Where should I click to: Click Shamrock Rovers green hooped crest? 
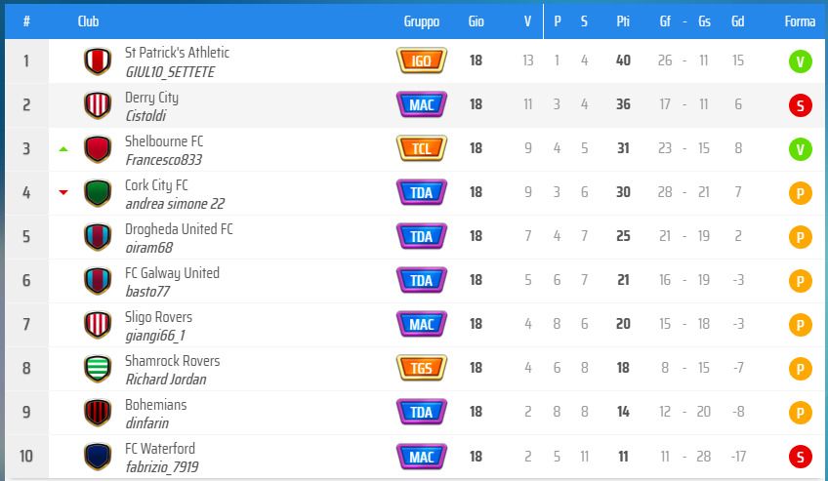[98, 369]
